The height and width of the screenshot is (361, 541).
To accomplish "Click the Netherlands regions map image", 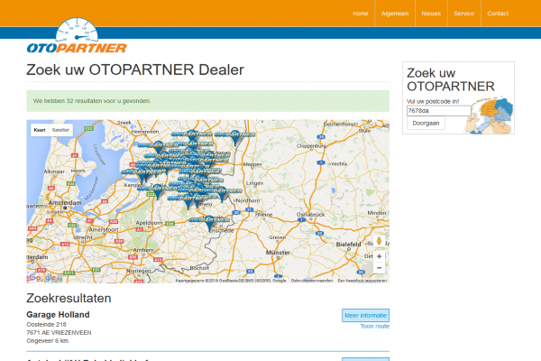I will pyautogui.click(x=490, y=116).
